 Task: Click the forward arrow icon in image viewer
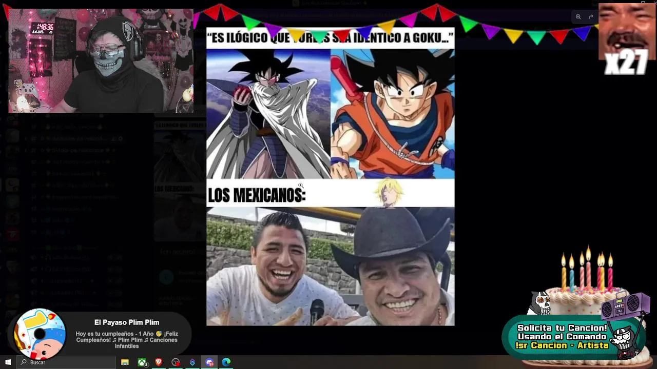point(591,17)
